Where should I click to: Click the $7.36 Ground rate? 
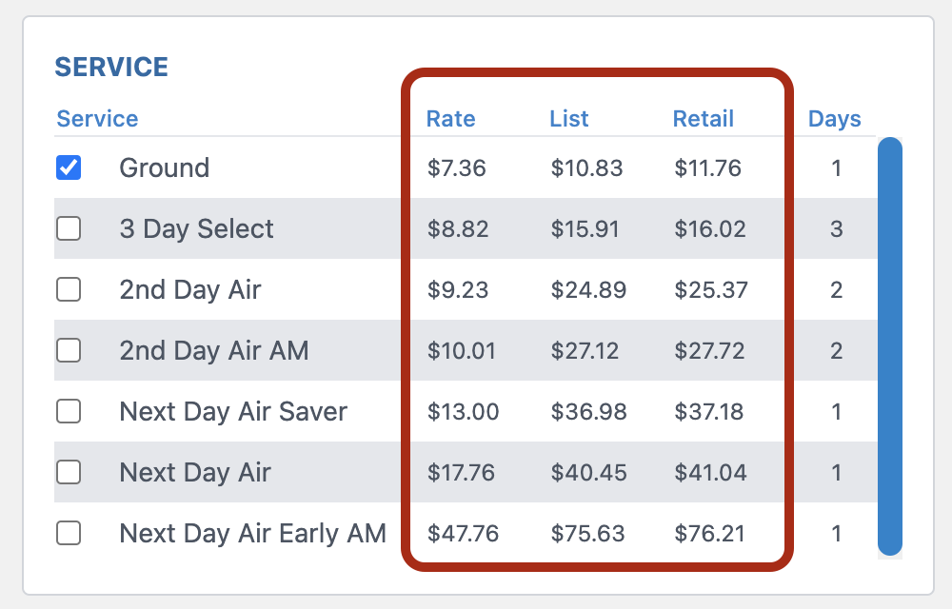(457, 168)
